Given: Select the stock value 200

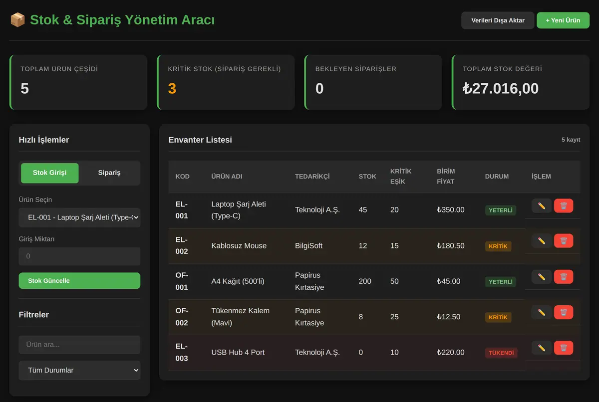Looking at the screenshot, I should coord(365,281).
